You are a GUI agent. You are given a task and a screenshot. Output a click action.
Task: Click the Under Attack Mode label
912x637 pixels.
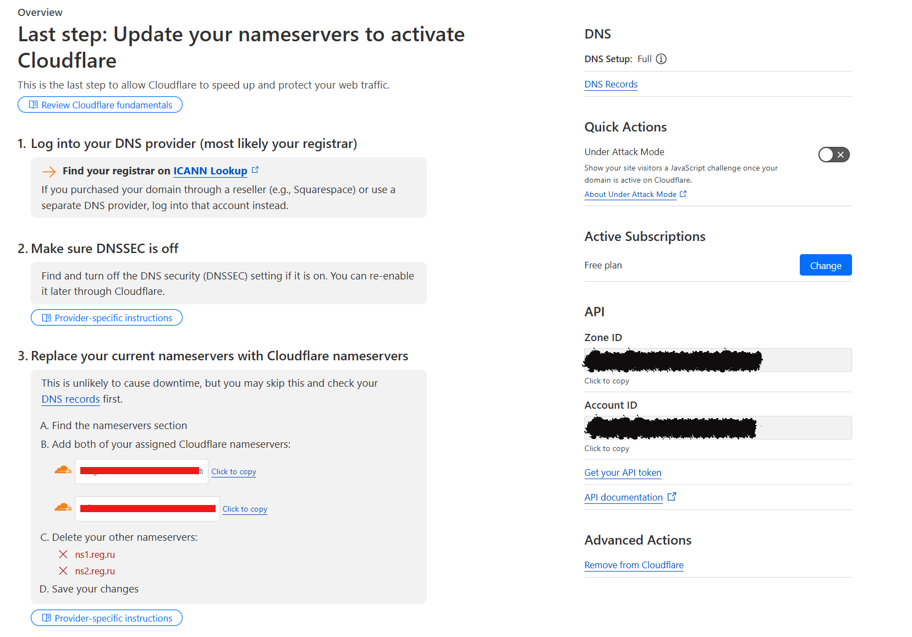(624, 152)
